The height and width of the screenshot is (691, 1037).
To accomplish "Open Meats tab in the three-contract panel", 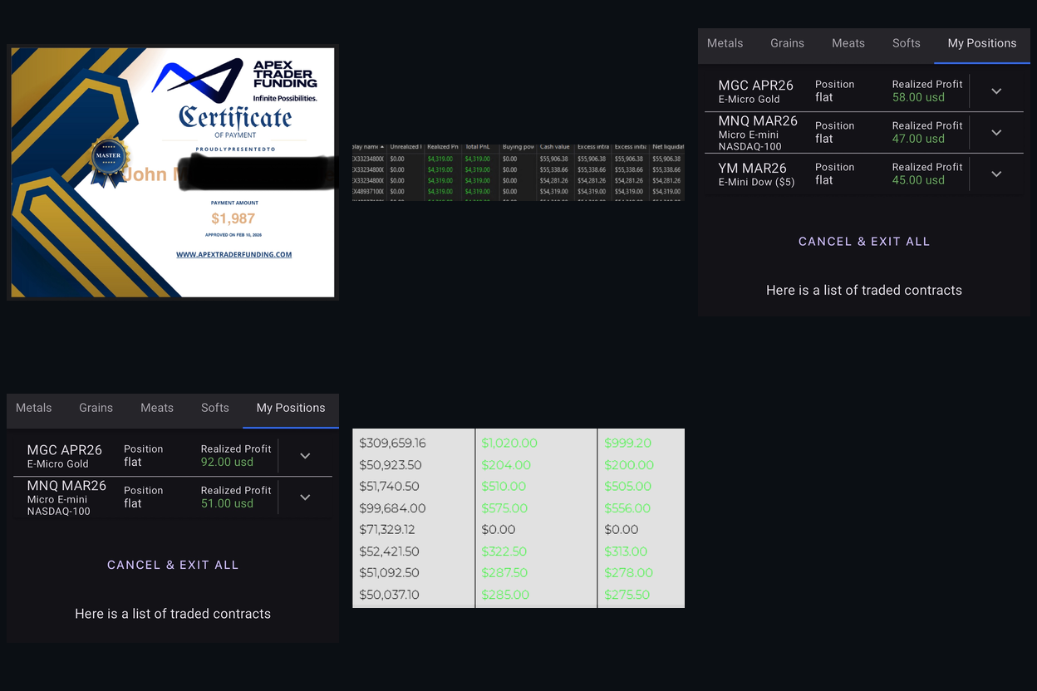I will coord(848,43).
